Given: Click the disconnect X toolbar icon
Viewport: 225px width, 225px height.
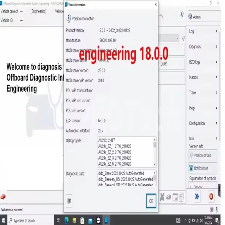Looking at the screenshot, I should pyautogui.click(x=162, y=197).
